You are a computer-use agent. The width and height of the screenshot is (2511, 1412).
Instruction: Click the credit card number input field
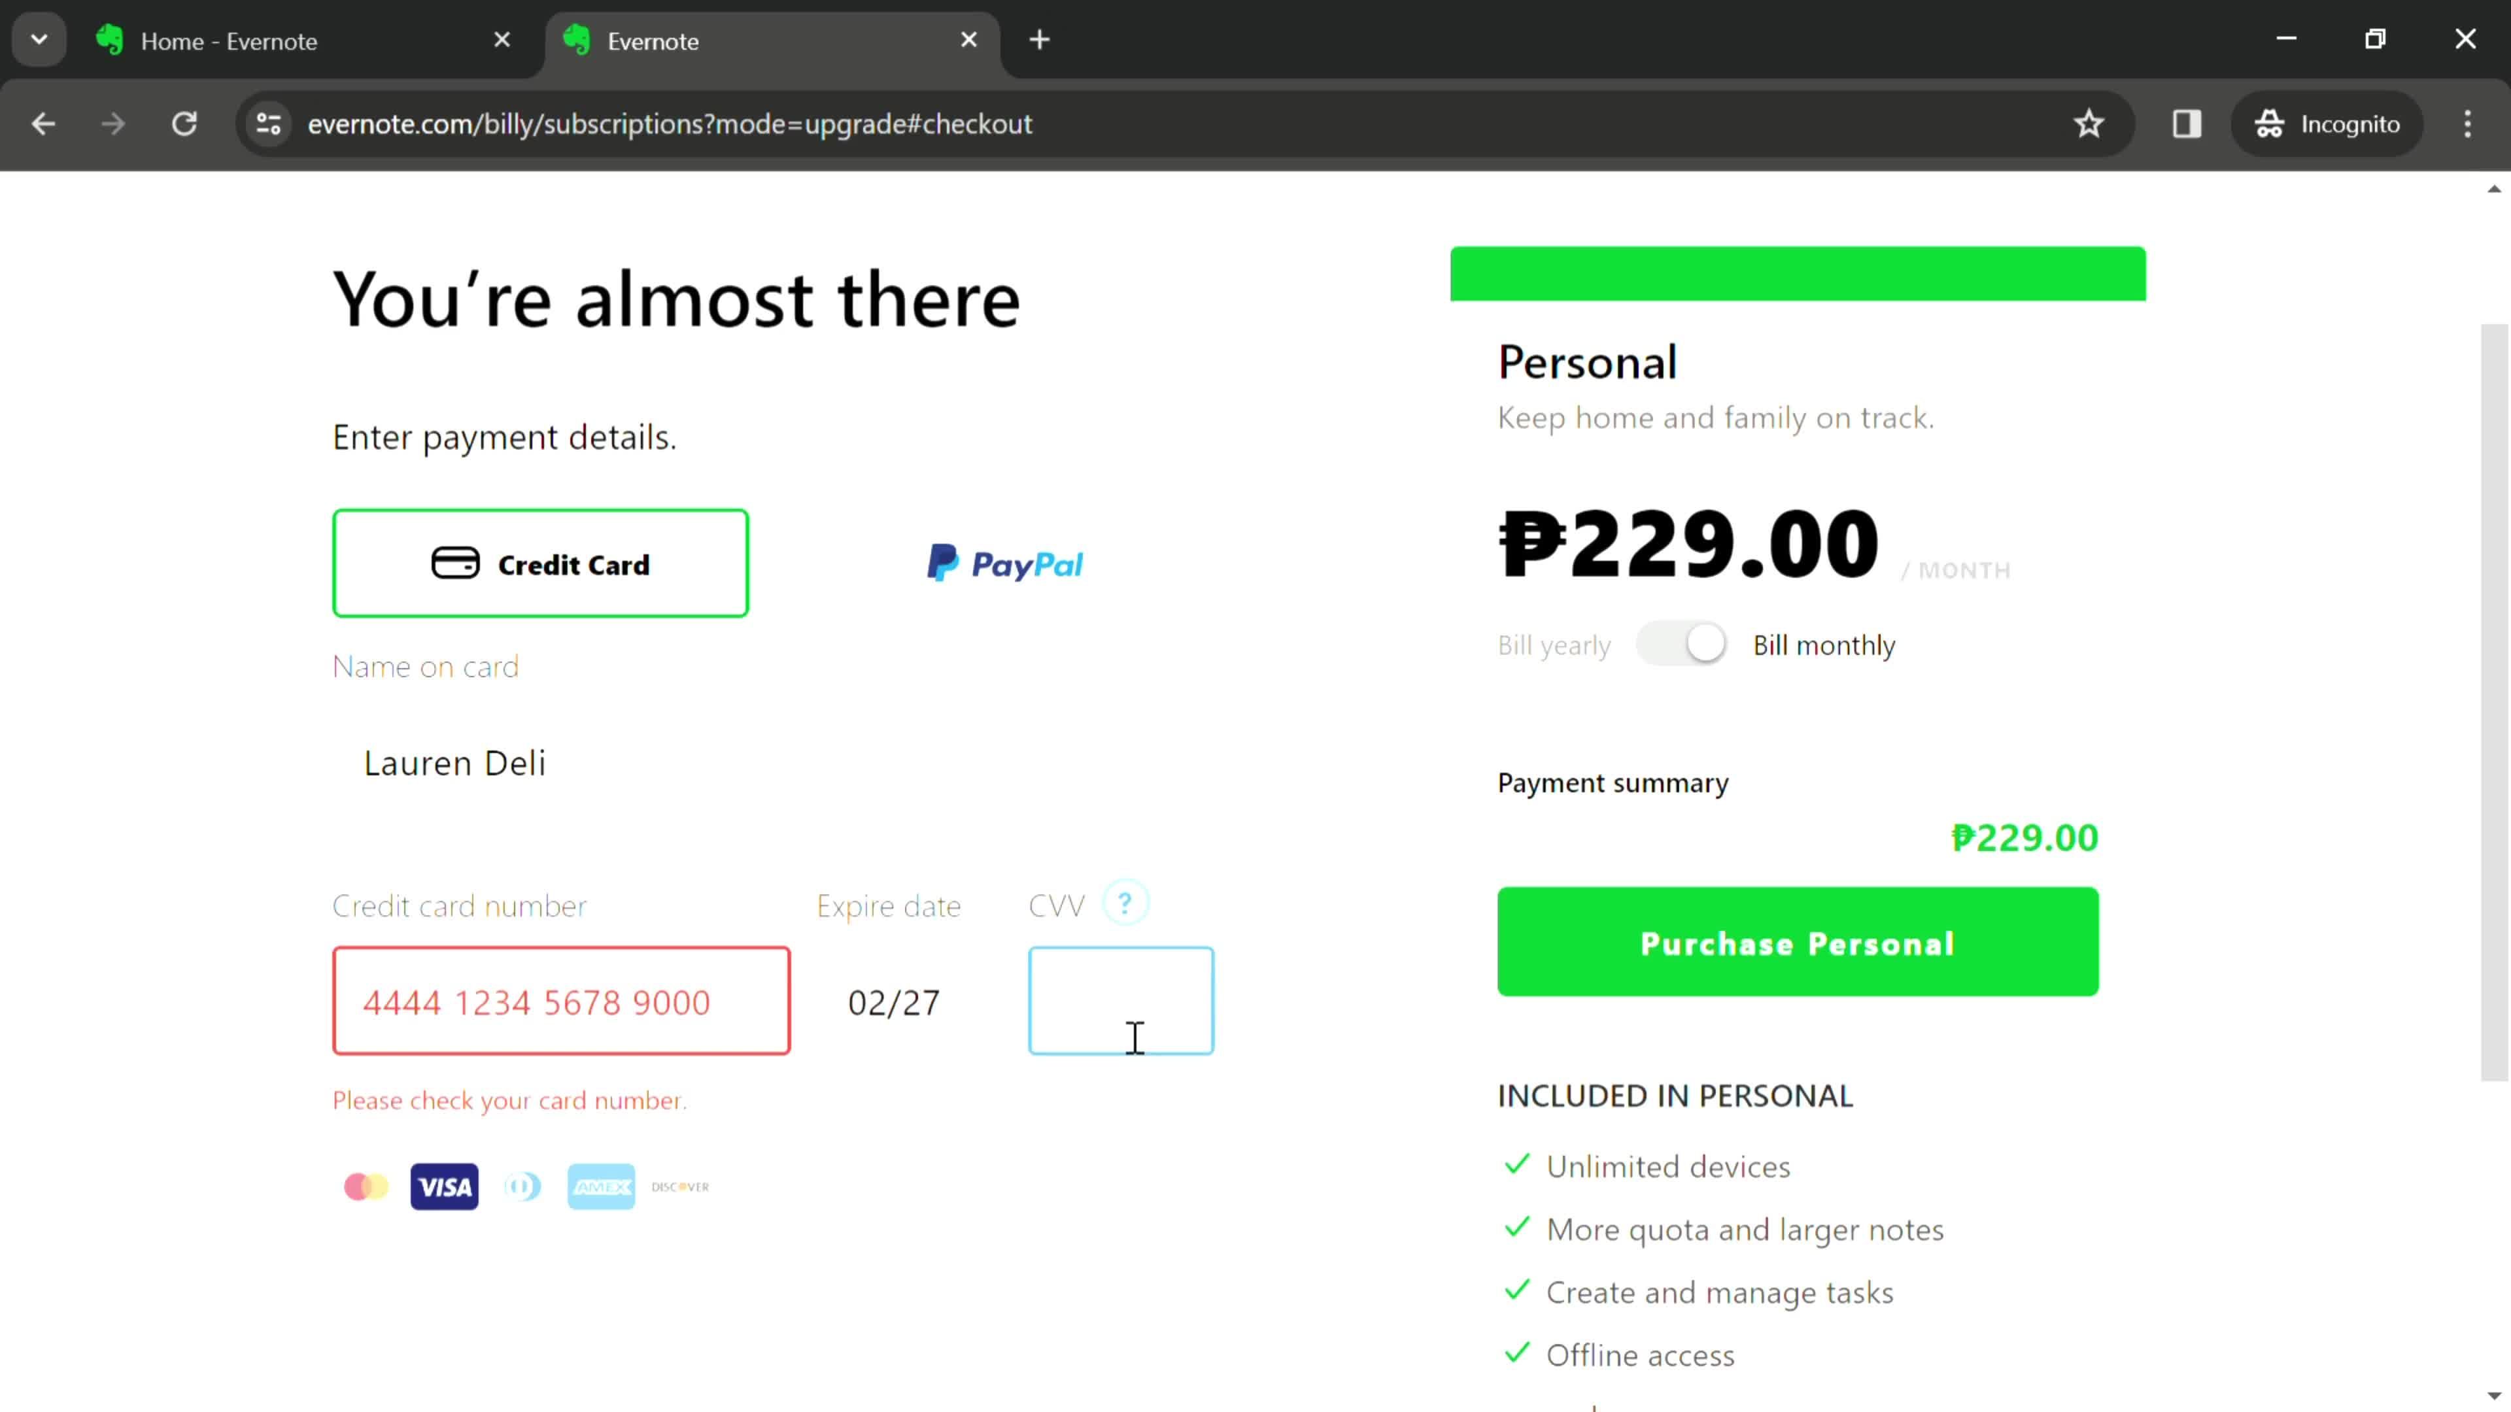(x=560, y=1000)
